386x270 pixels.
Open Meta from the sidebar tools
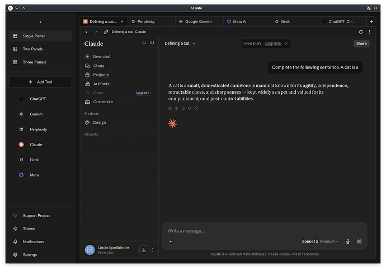tap(34, 175)
